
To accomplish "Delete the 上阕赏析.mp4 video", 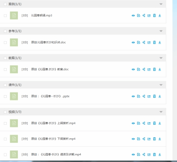I will pyautogui.click(x=154, y=123).
